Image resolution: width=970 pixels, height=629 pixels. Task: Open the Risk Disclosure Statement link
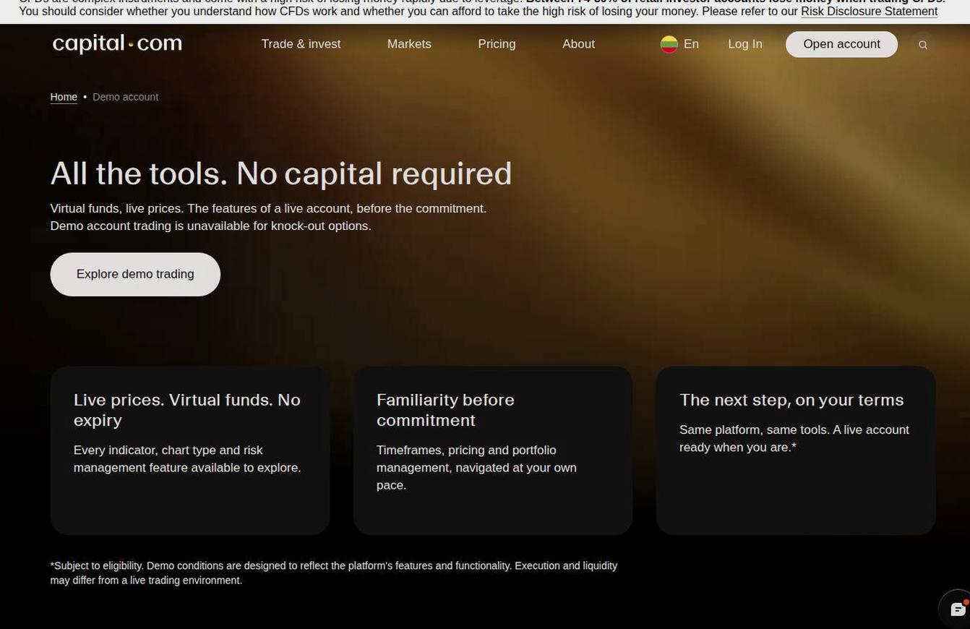(869, 12)
